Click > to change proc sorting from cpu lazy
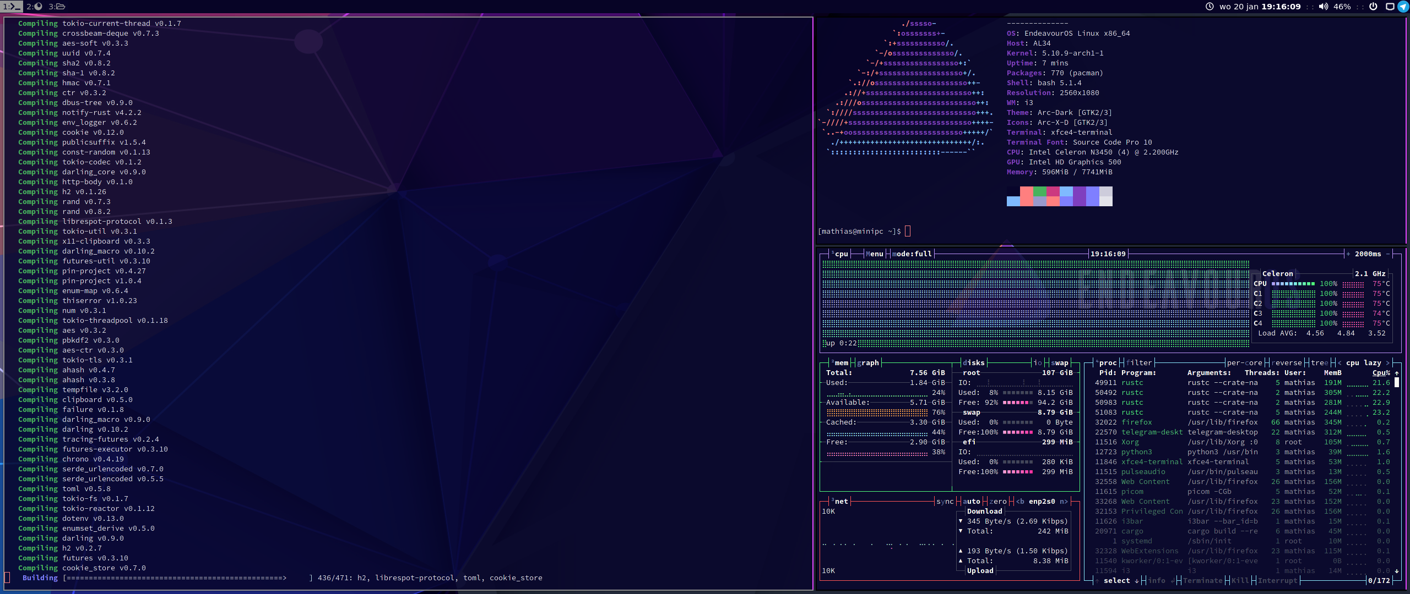The width and height of the screenshot is (1410, 594). pos(1390,362)
